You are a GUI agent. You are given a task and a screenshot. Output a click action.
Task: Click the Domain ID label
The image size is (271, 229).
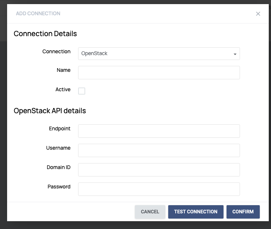click(x=59, y=167)
